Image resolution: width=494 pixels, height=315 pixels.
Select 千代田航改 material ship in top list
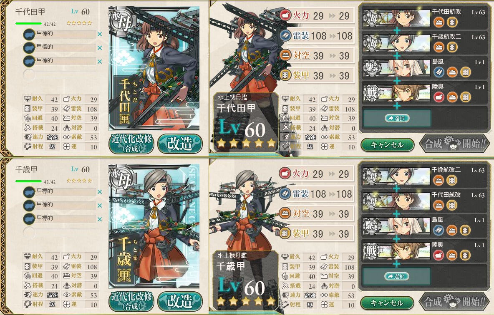pos(396,18)
